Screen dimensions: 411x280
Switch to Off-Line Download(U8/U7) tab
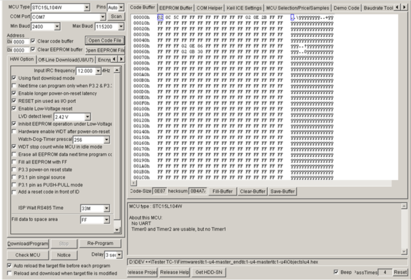click(66, 60)
